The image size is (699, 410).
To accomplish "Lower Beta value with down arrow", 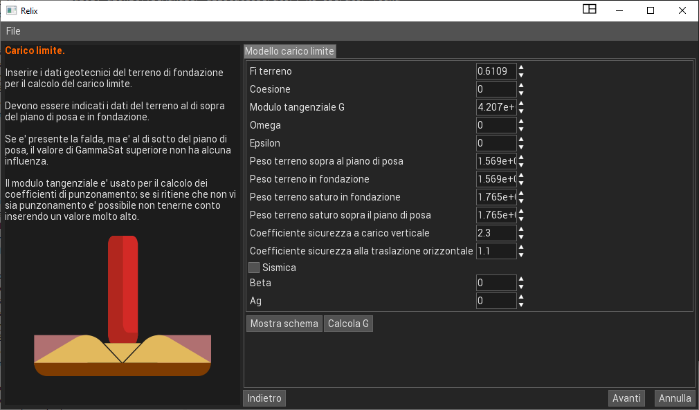I will (521, 287).
